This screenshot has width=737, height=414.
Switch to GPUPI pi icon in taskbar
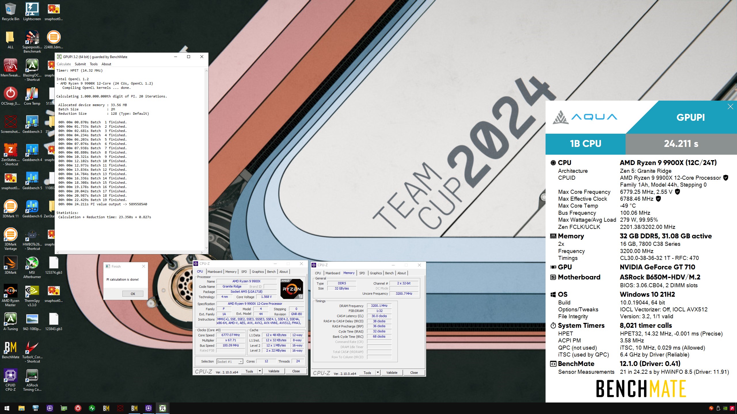coord(162,408)
